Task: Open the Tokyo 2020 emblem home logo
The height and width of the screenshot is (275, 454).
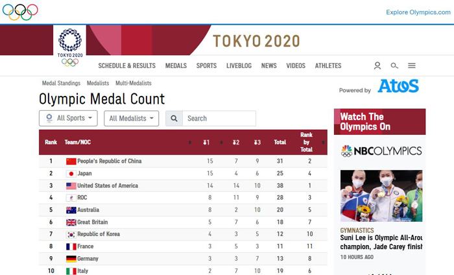Action: (70, 47)
